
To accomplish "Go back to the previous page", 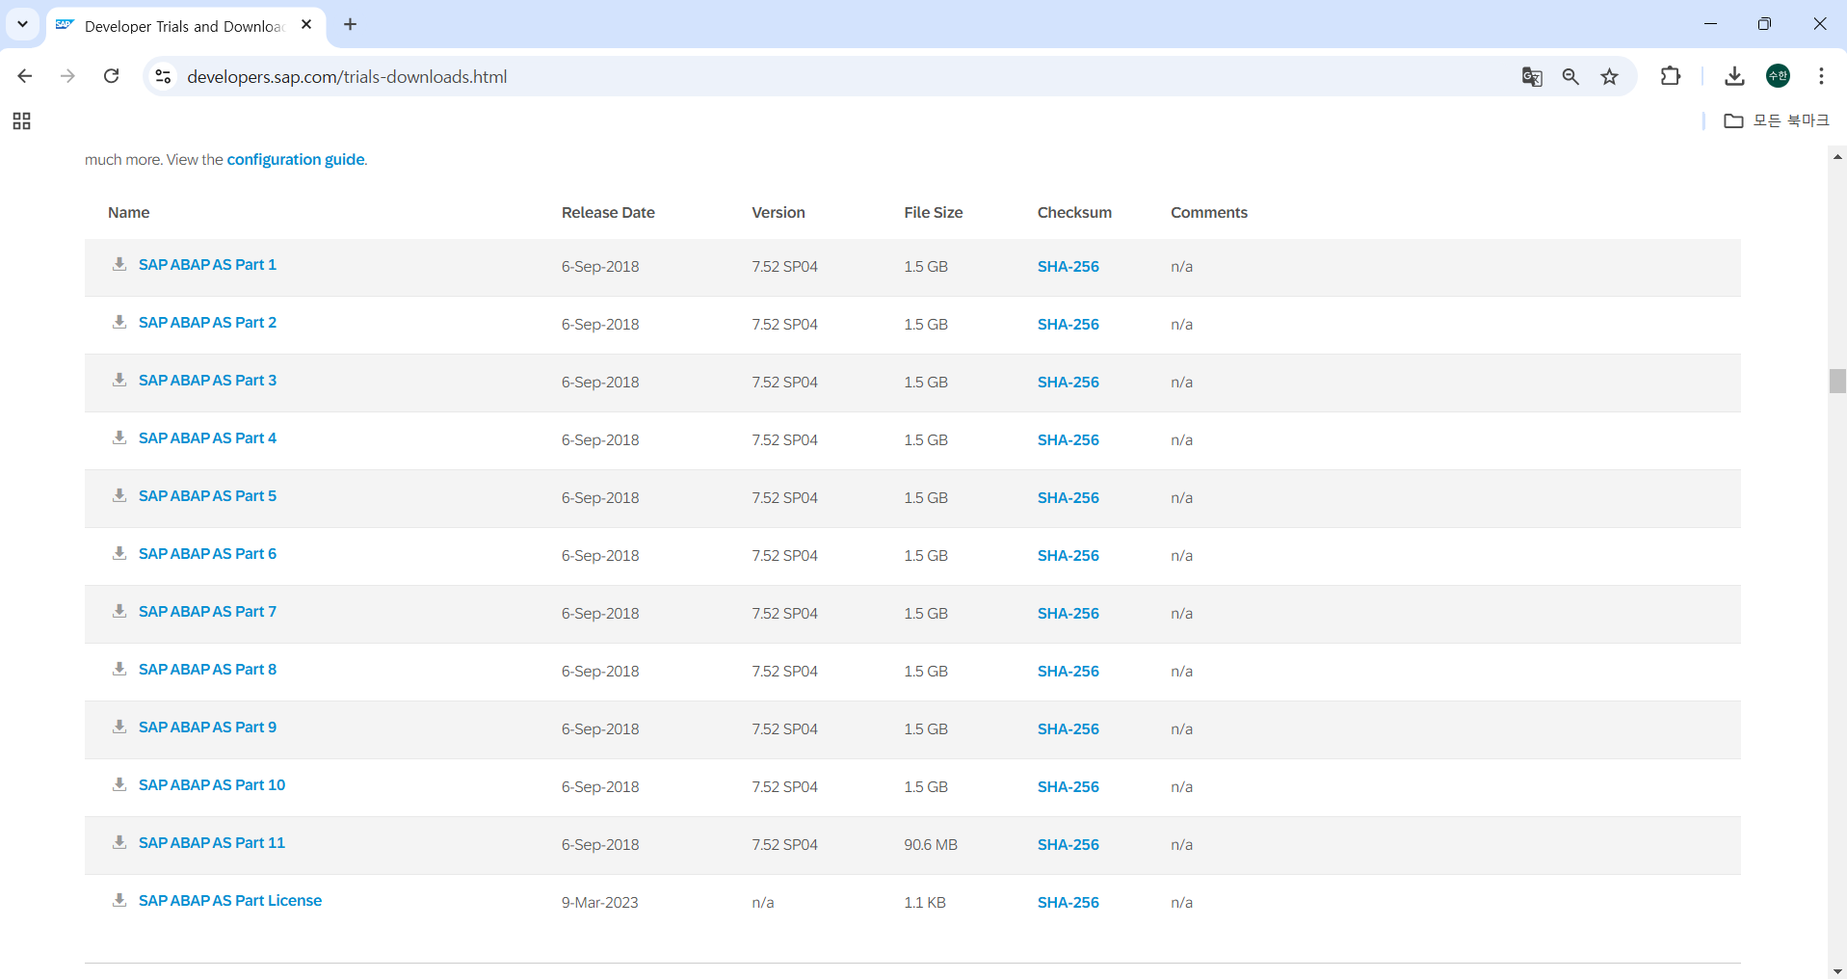I will click(x=25, y=76).
